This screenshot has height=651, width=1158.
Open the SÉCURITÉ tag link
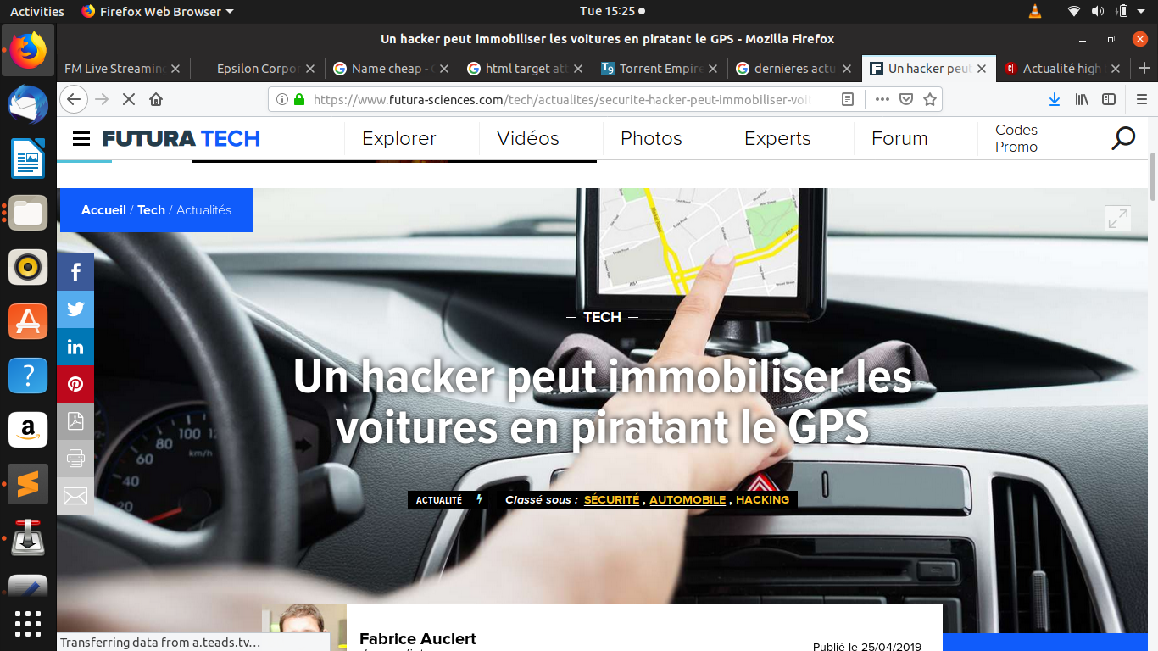pyautogui.click(x=611, y=500)
